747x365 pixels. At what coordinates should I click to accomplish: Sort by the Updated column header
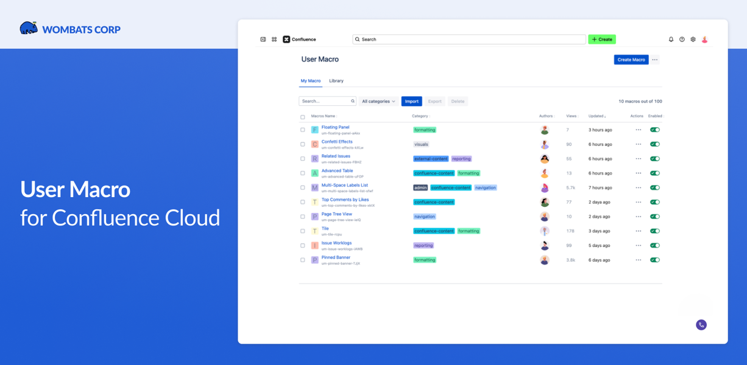(x=597, y=116)
